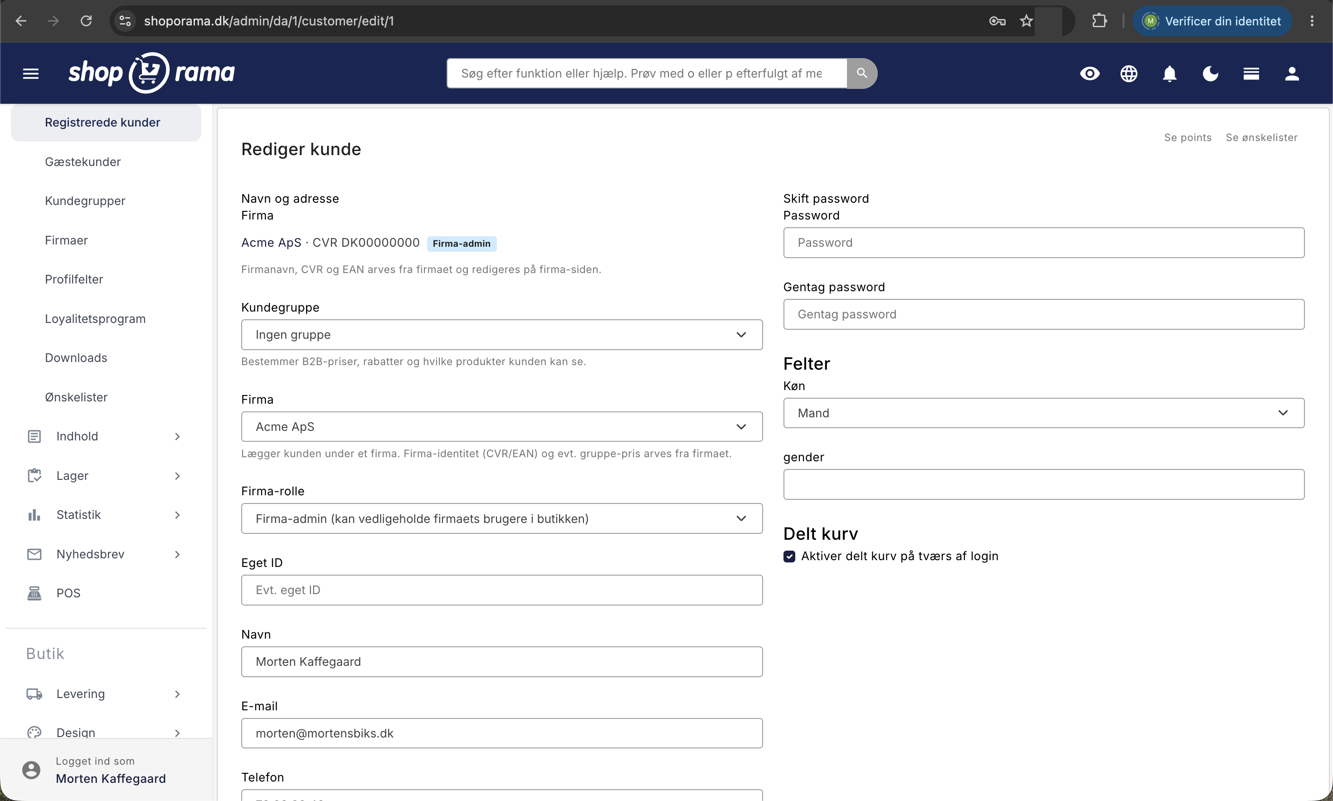The height and width of the screenshot is (801, 1333).
Task: Click the search magnifier button
Action: tap(861, 73)
